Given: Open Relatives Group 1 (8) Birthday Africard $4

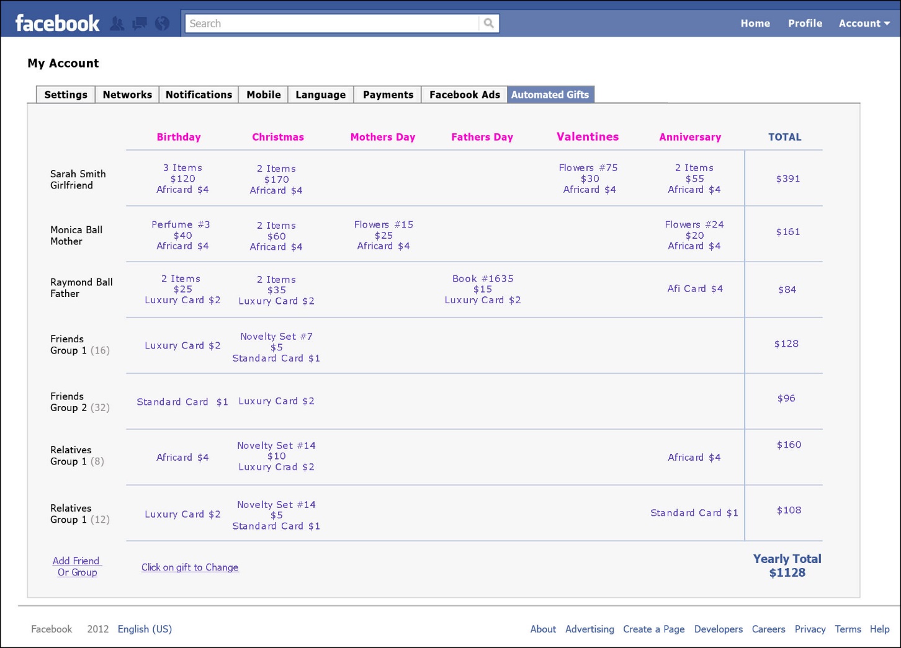Looking at the screenshot, I should click(x=182, y=457).
